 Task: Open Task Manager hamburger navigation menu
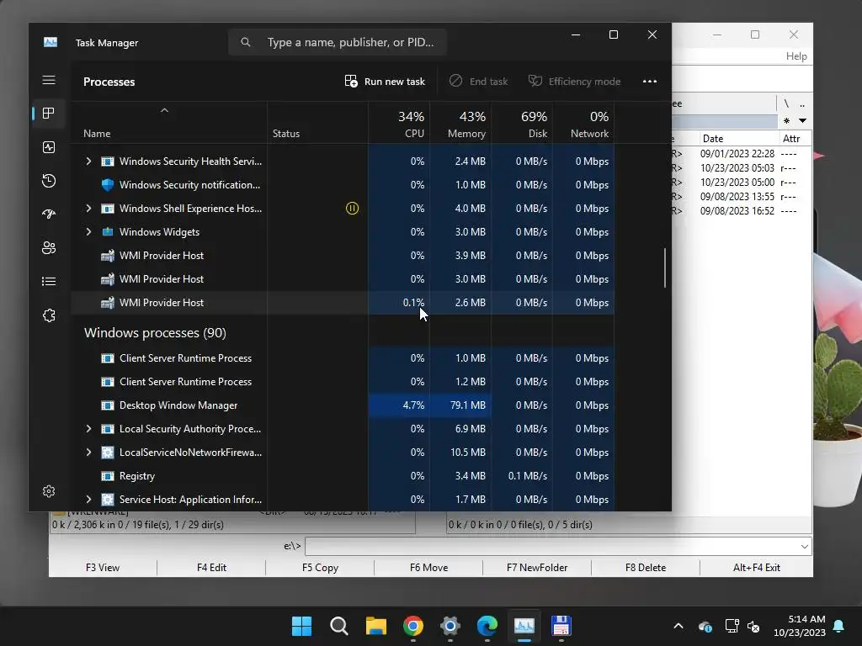click(x=49, y=80)
